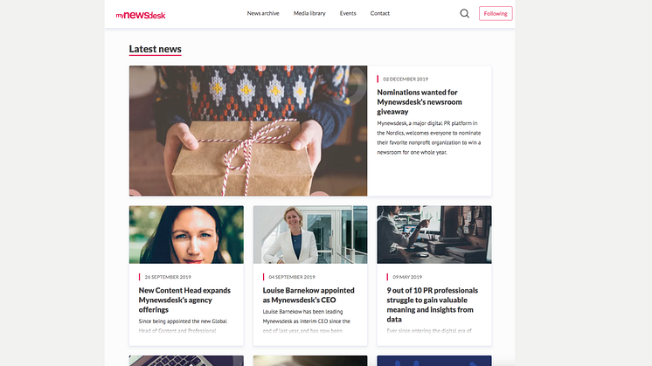Select the Contact menu item
652x366 pixels.
point(379,13)
